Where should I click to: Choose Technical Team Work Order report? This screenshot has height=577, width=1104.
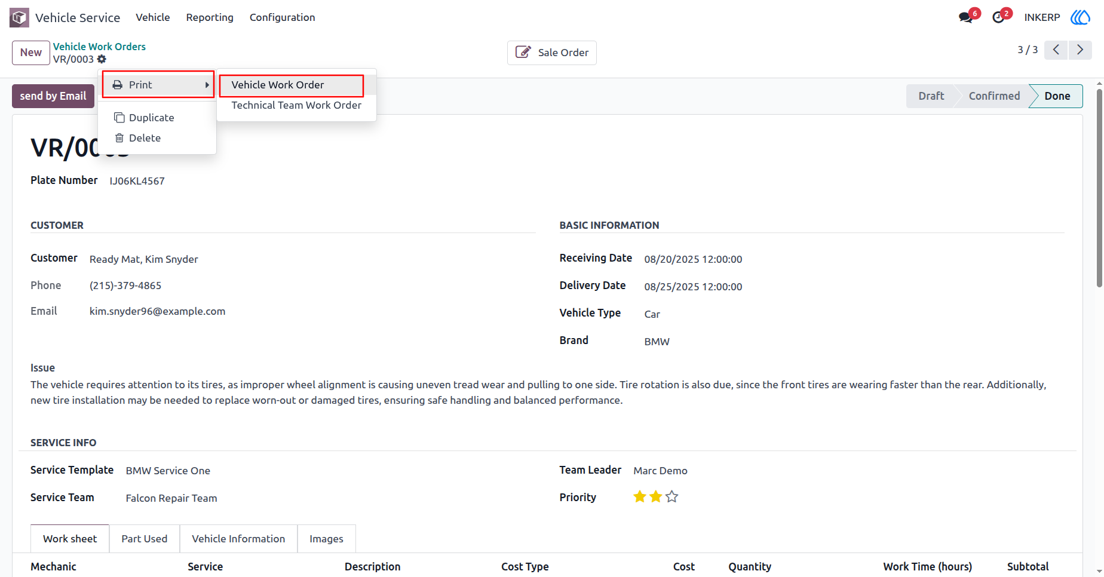[x=296, y=105]
